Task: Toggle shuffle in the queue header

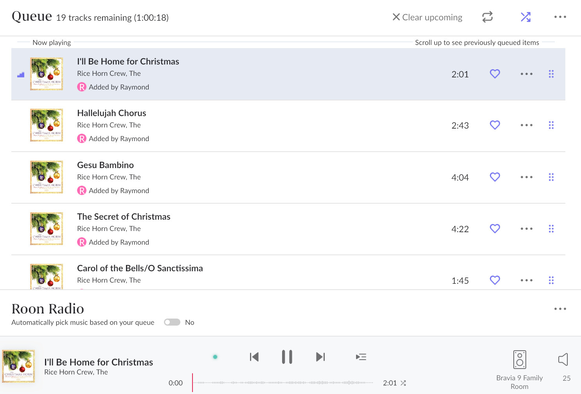Action: point(525,17)
